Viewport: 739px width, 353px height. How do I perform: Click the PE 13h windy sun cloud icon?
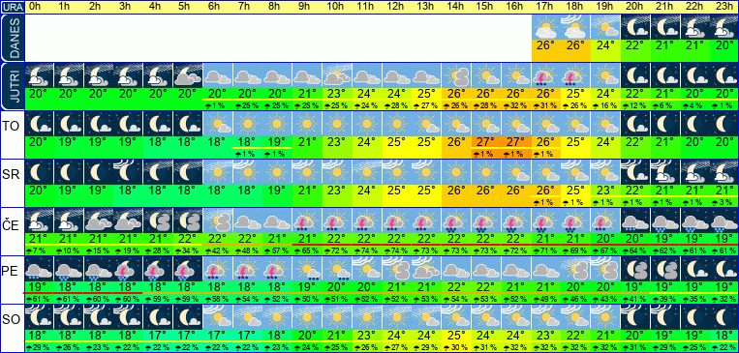click(425, 270)
